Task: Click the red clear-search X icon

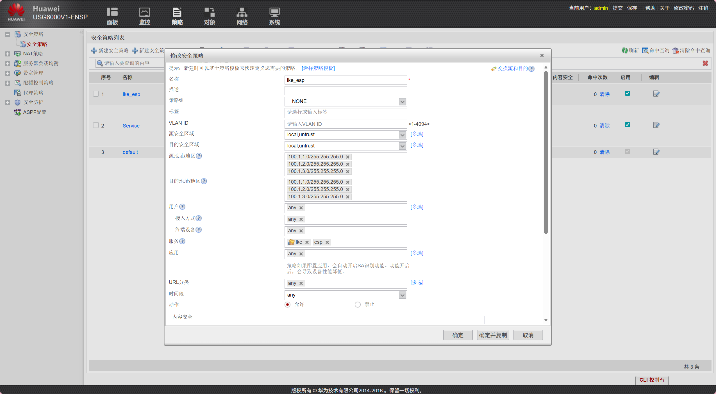Action: [705, 63]
